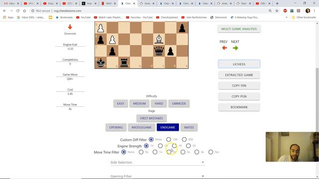
Task: Choose the MIDDLEGAME stage
Action: (142, 127)
